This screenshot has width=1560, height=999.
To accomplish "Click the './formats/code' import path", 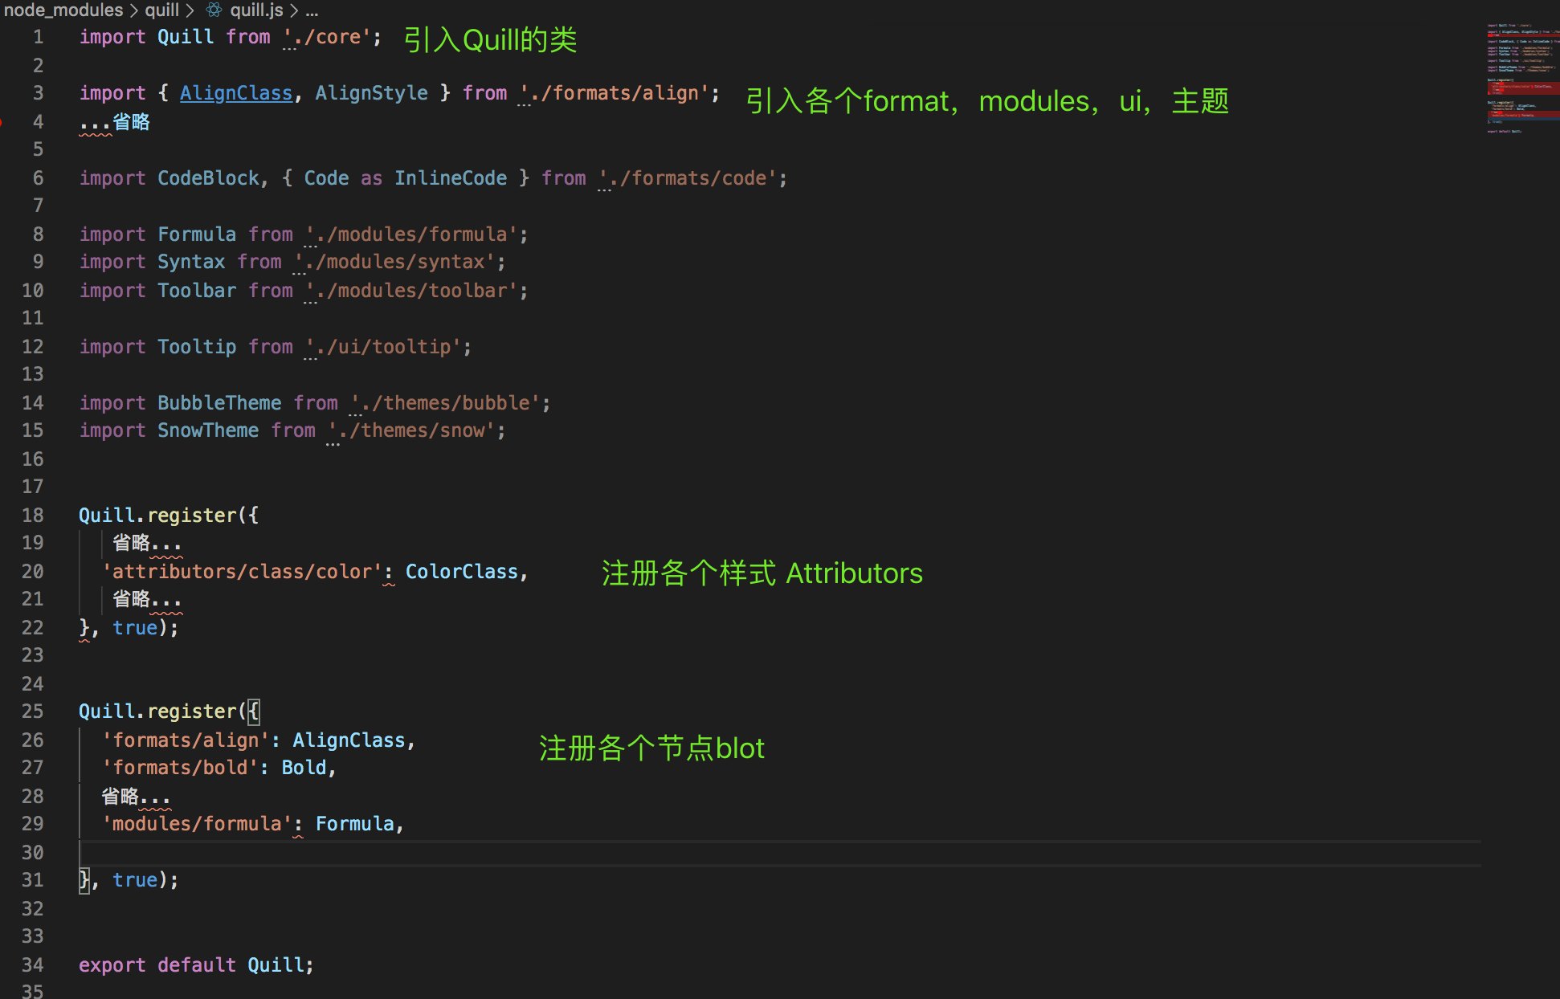I will [690, 178].
